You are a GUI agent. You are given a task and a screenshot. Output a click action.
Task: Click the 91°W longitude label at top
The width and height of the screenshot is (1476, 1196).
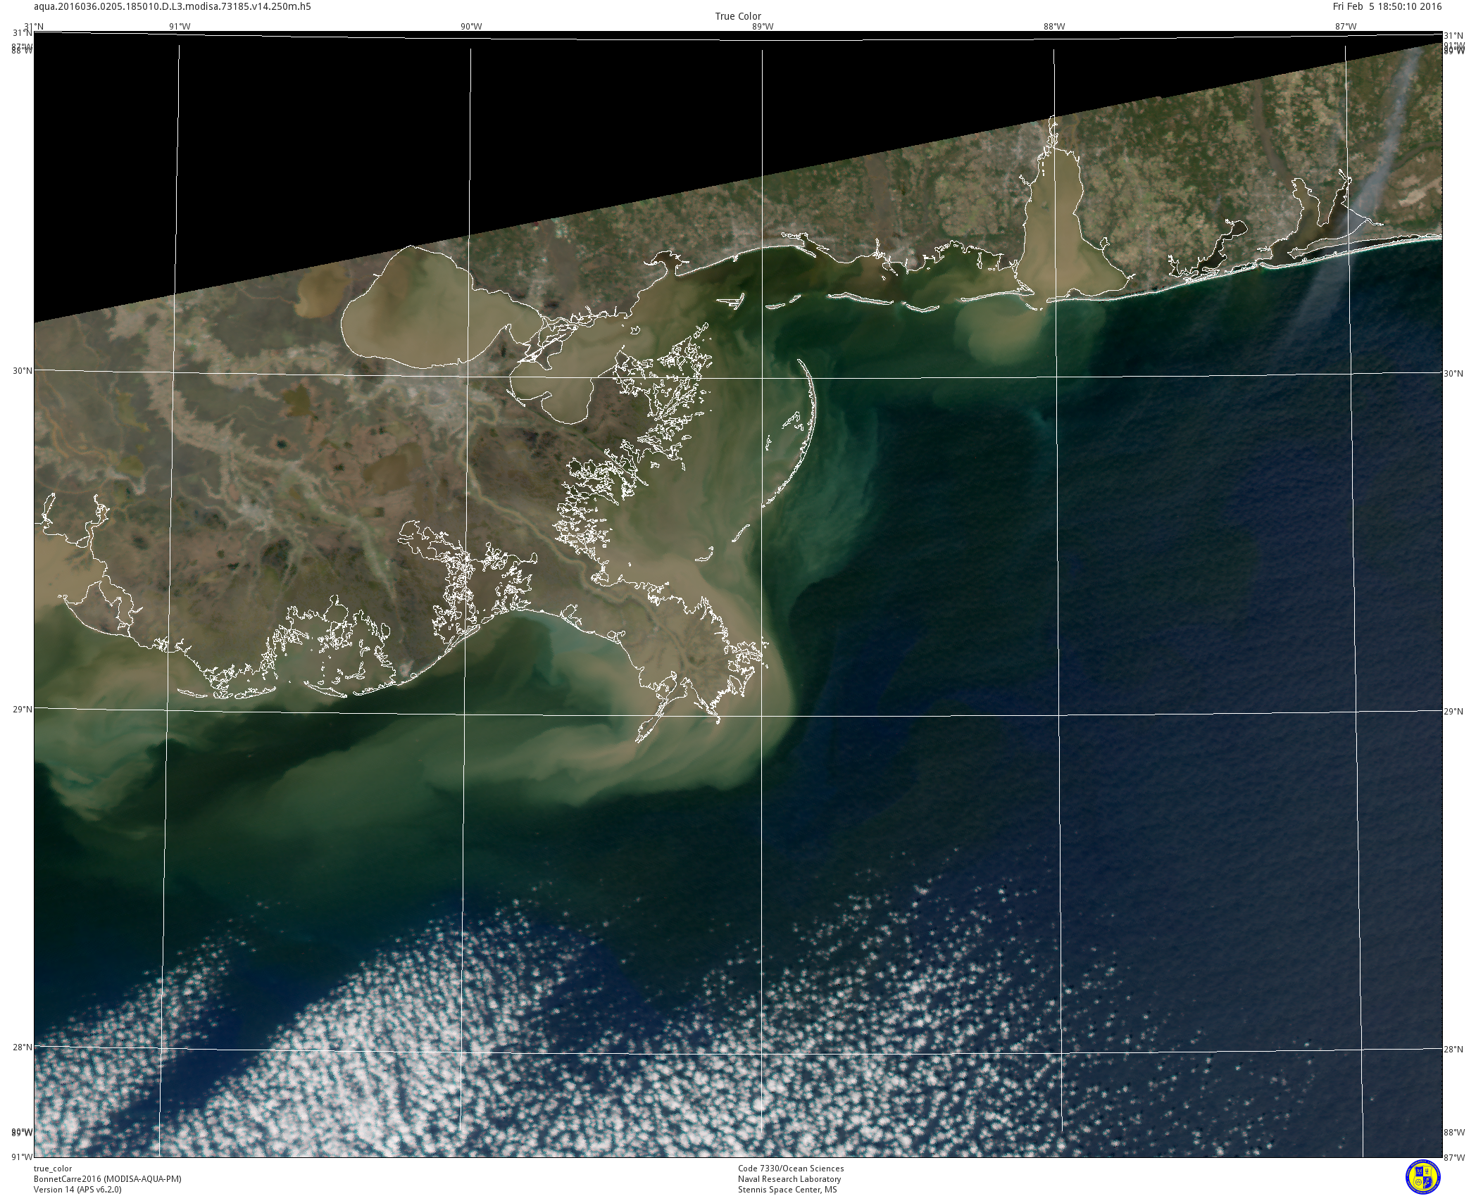tap(179, 27)
